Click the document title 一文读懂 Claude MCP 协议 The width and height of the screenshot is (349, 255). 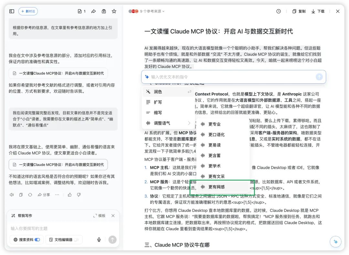pyautogui.click(x=218, y=31)
